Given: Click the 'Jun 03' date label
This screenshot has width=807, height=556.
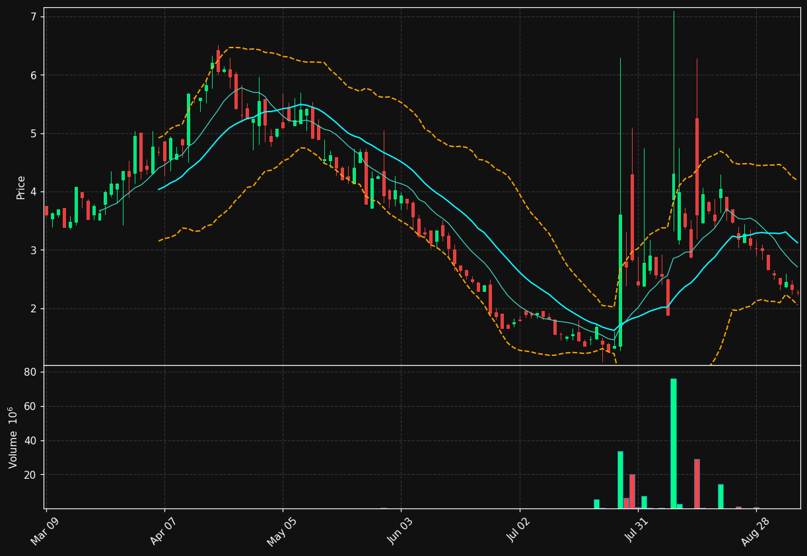Looking at the screenshot, I should 400,531.
